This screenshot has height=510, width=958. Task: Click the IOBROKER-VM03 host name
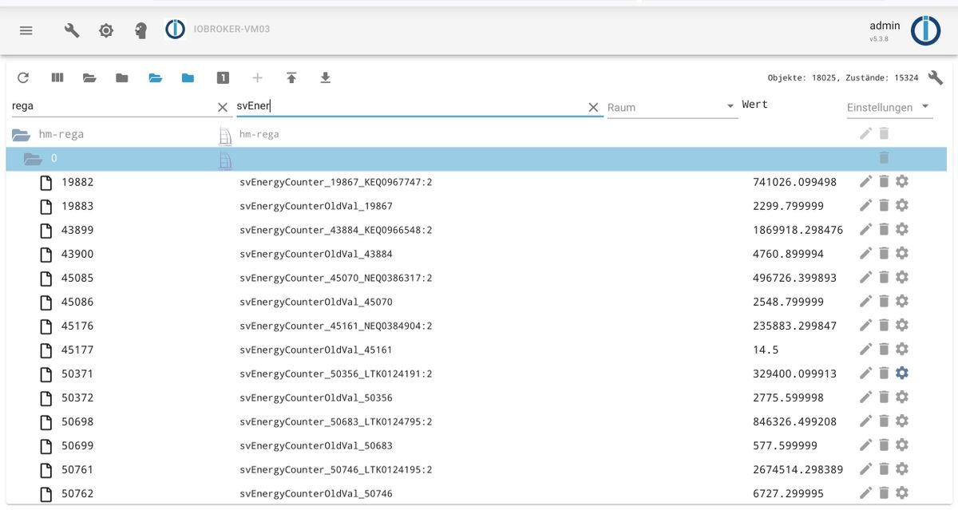click(x=232, y=30)
